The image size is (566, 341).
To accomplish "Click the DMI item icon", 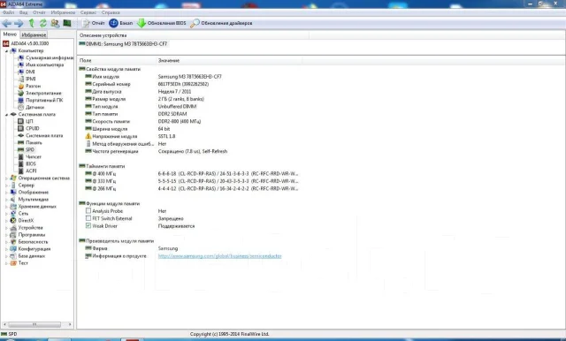I will 21,72.
